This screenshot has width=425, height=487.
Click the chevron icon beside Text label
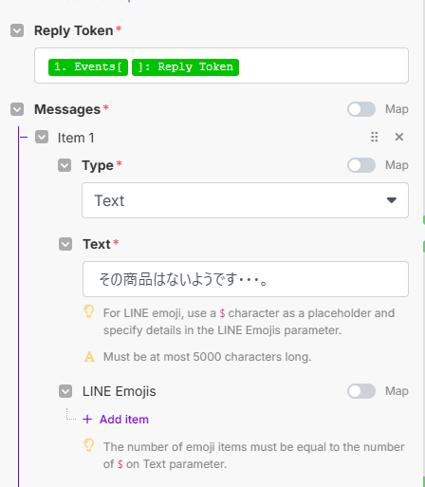(65, 244)
